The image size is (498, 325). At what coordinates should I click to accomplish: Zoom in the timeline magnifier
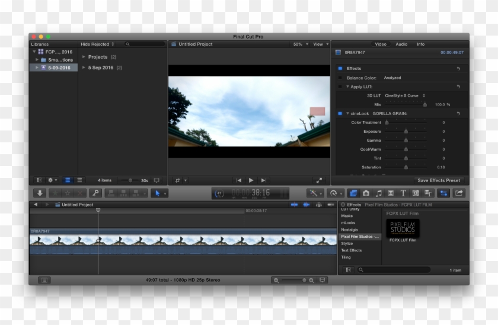coord(312,280)
